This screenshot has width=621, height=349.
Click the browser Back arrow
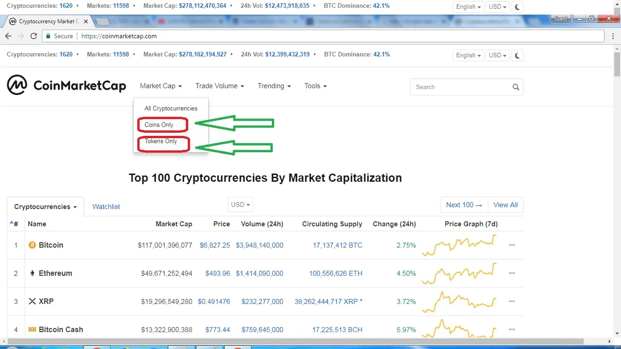pos(8,36)
